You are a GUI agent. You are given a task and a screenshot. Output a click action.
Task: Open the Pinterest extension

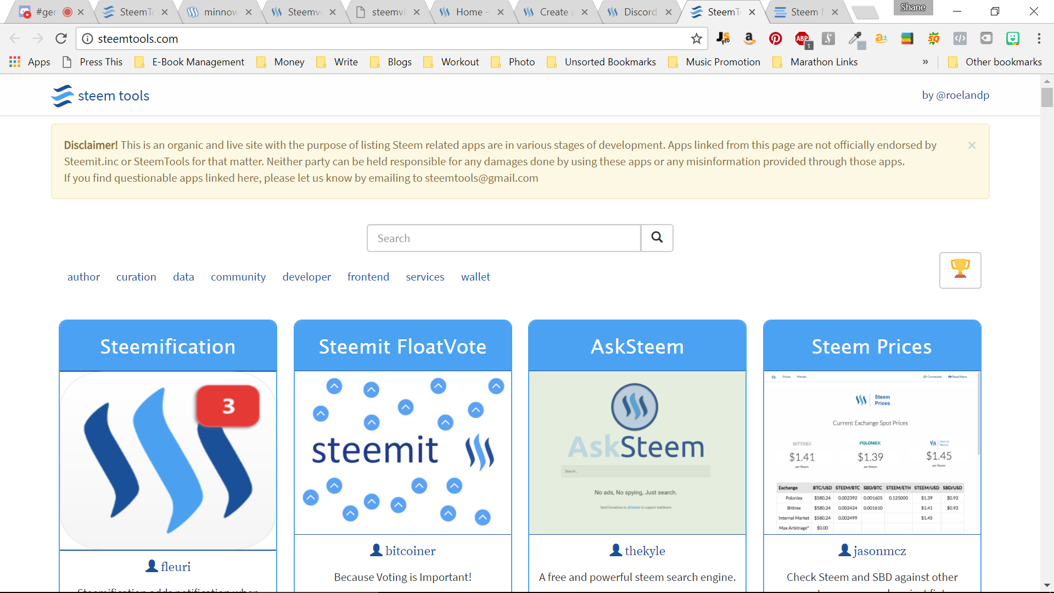coord(775,38)
